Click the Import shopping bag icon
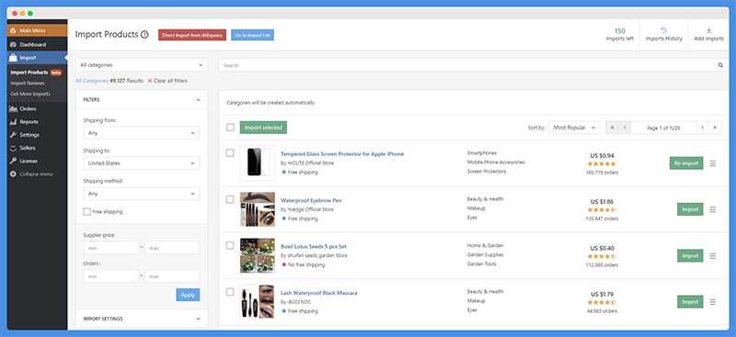Screen dimensions: 736x337 point(13,58)
